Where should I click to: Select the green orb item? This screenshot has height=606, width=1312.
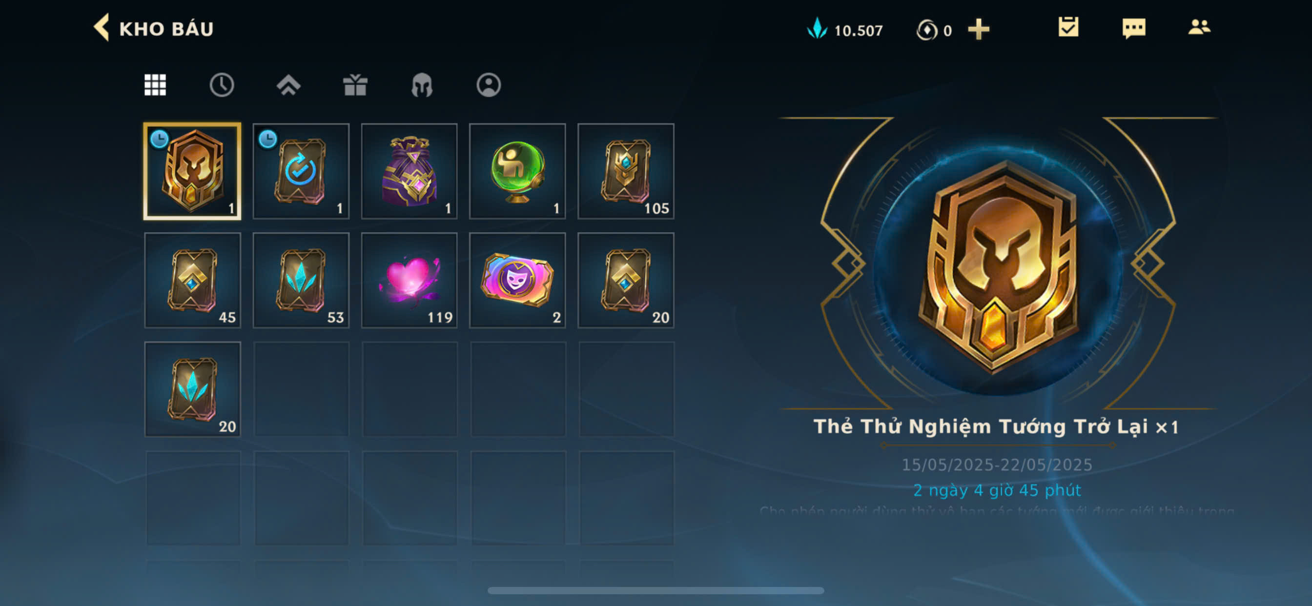[x=517, y=171]
